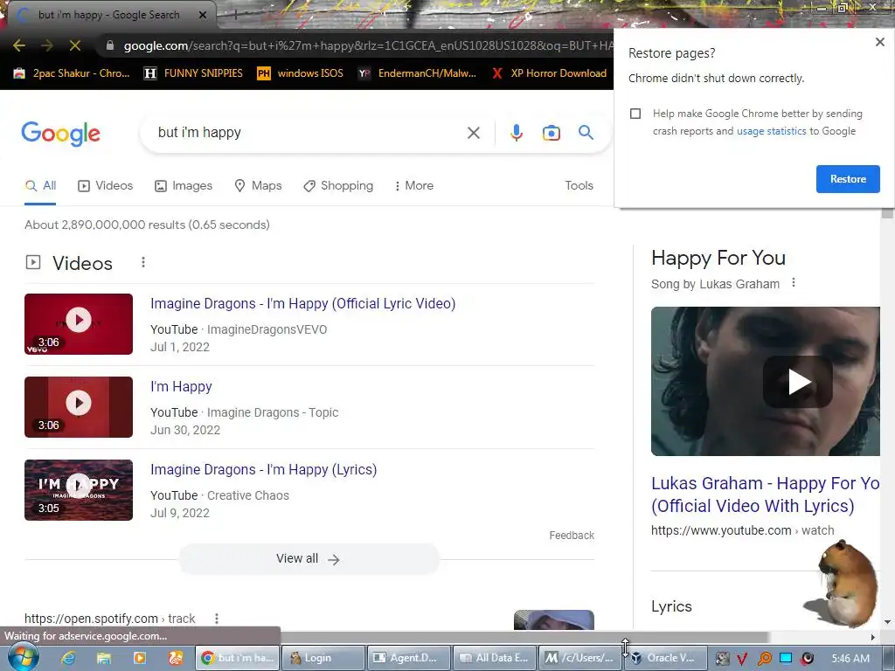Screen dimensions: 895x671
Task: Click the vertical scrollbar down arrow
Action: pos(887,622)
